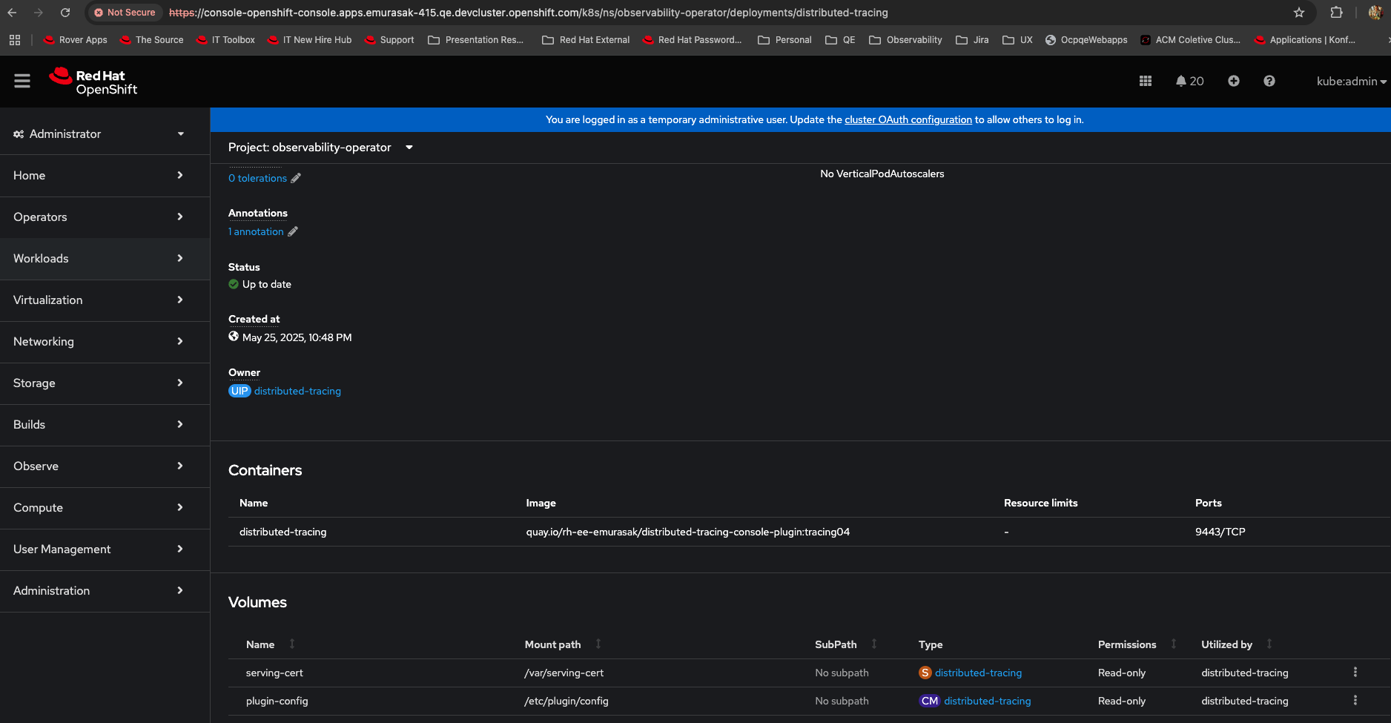Viewport: 1391px width, 723px height.
Task: Click the 0 tolerations link
Action: (x=257, y=178)
